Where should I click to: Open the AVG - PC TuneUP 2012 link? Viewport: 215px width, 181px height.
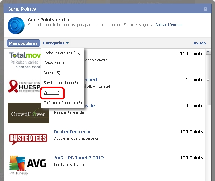[79, 158]
